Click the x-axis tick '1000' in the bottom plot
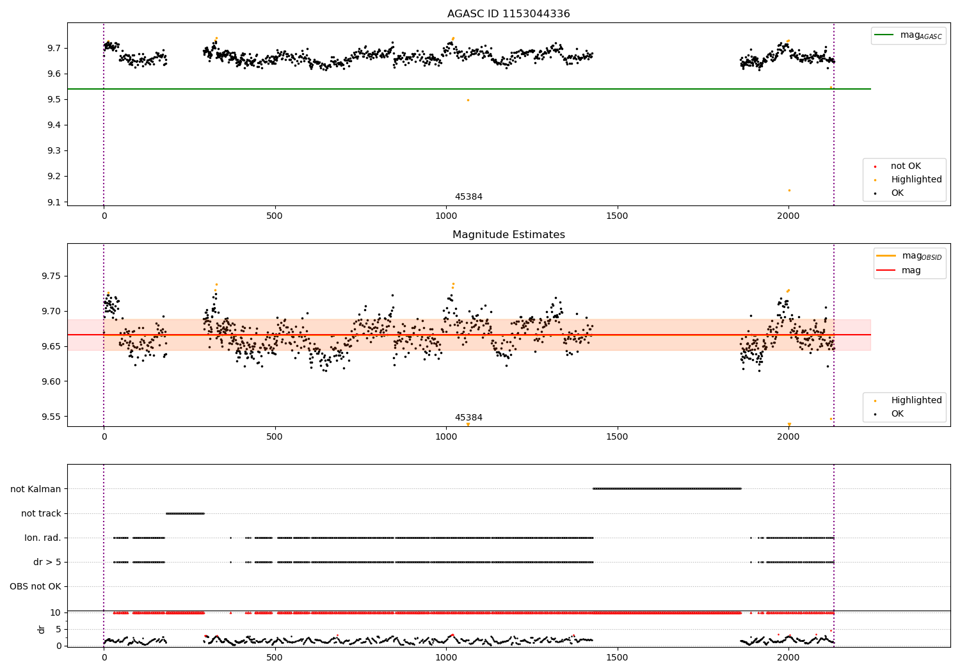Image resolution: width=960 pixels, height=672 pixels. click(x=446, y=658)
